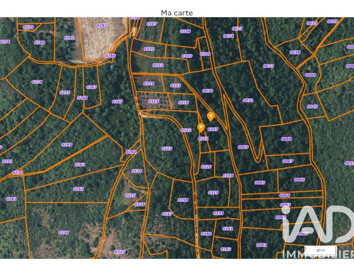This screenshot has width=354, height=265.
Task: Select parcel label 0160
Action: tap(206, 234)
